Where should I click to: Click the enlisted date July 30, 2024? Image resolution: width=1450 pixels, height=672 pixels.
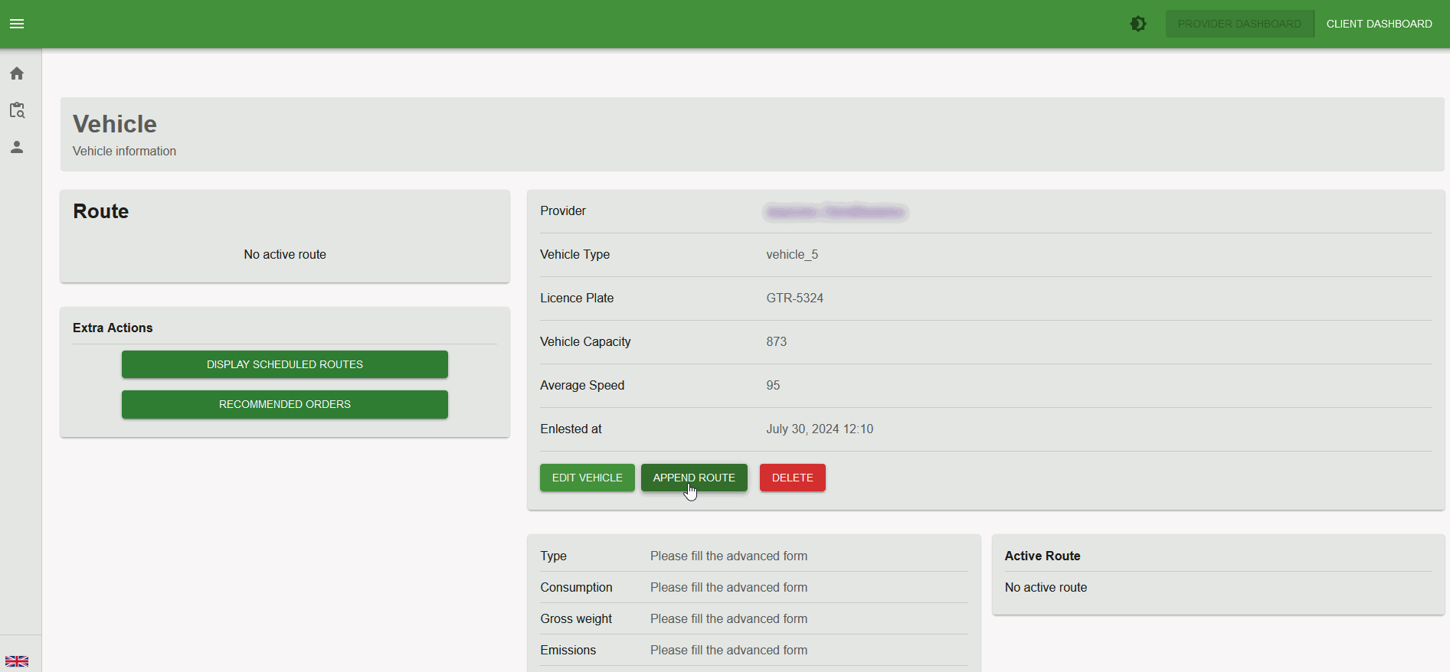click(x=819, y=429)
